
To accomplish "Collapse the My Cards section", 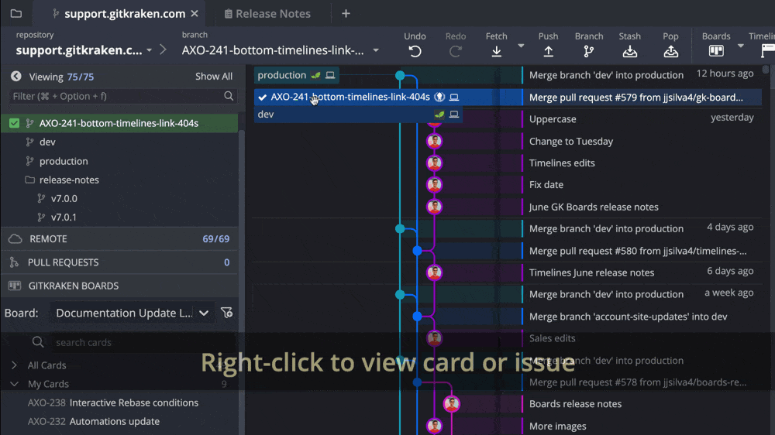I will pos(14,384).
